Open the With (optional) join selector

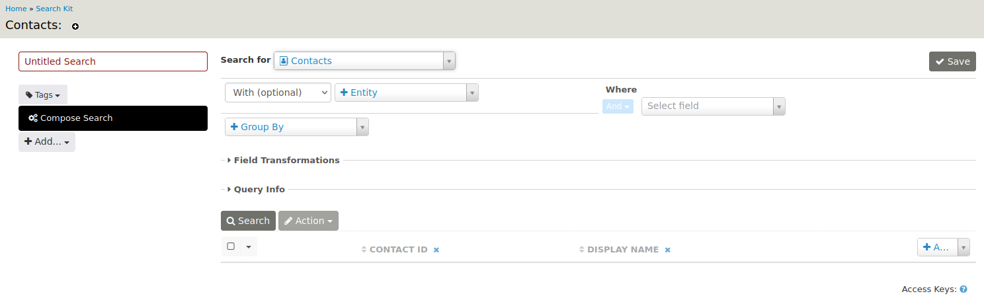pyautogui.click(x=278, y=93)
